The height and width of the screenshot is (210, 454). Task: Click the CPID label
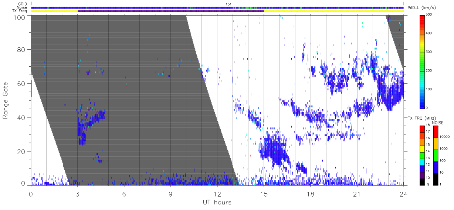pos(23,4)
